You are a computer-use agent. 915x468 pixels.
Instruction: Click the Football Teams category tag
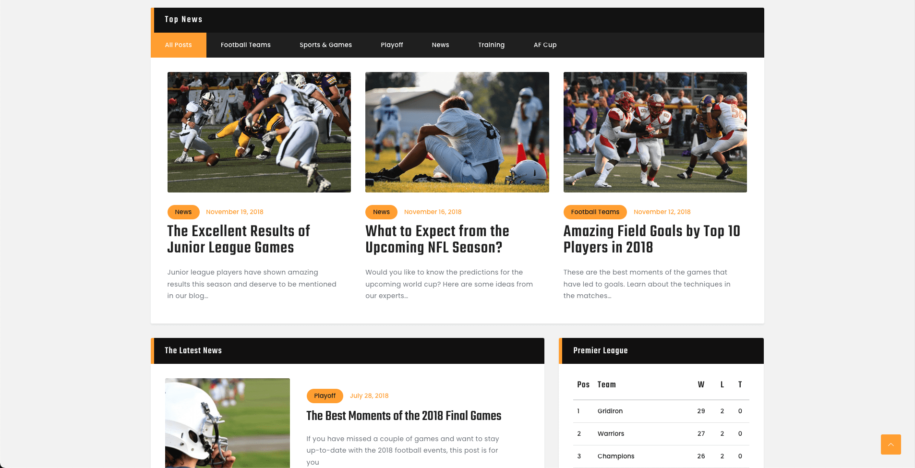(595, 212)
